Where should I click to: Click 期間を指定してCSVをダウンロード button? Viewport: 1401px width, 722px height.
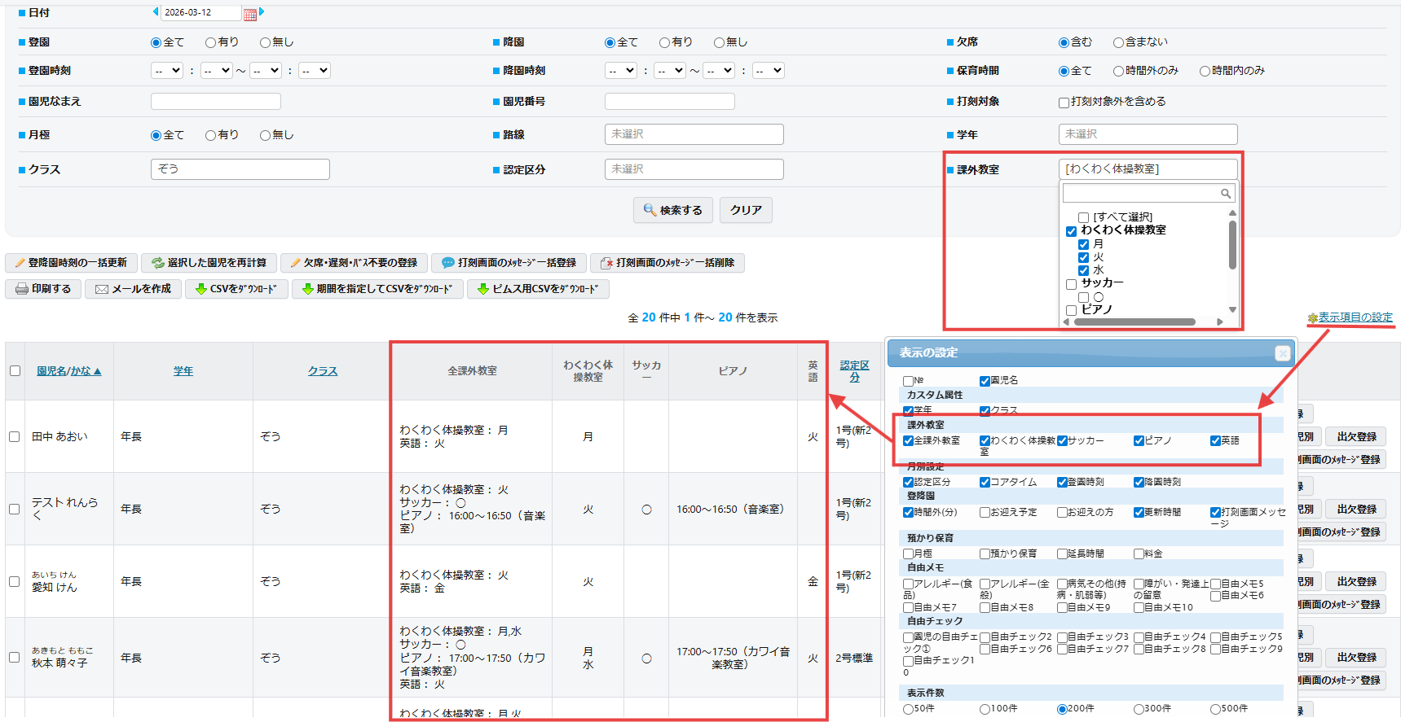click(377, 289)
